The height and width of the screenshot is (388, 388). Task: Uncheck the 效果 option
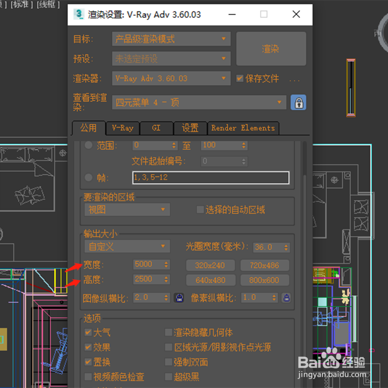88,347
